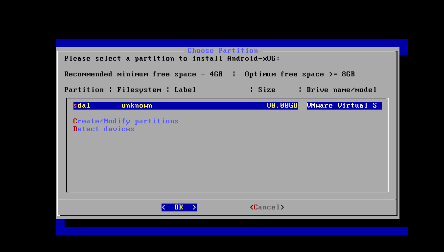The image size is (444, 252).
Task: Click the unknown filesystem value for sda1
Action: click(x=137, y=106)
